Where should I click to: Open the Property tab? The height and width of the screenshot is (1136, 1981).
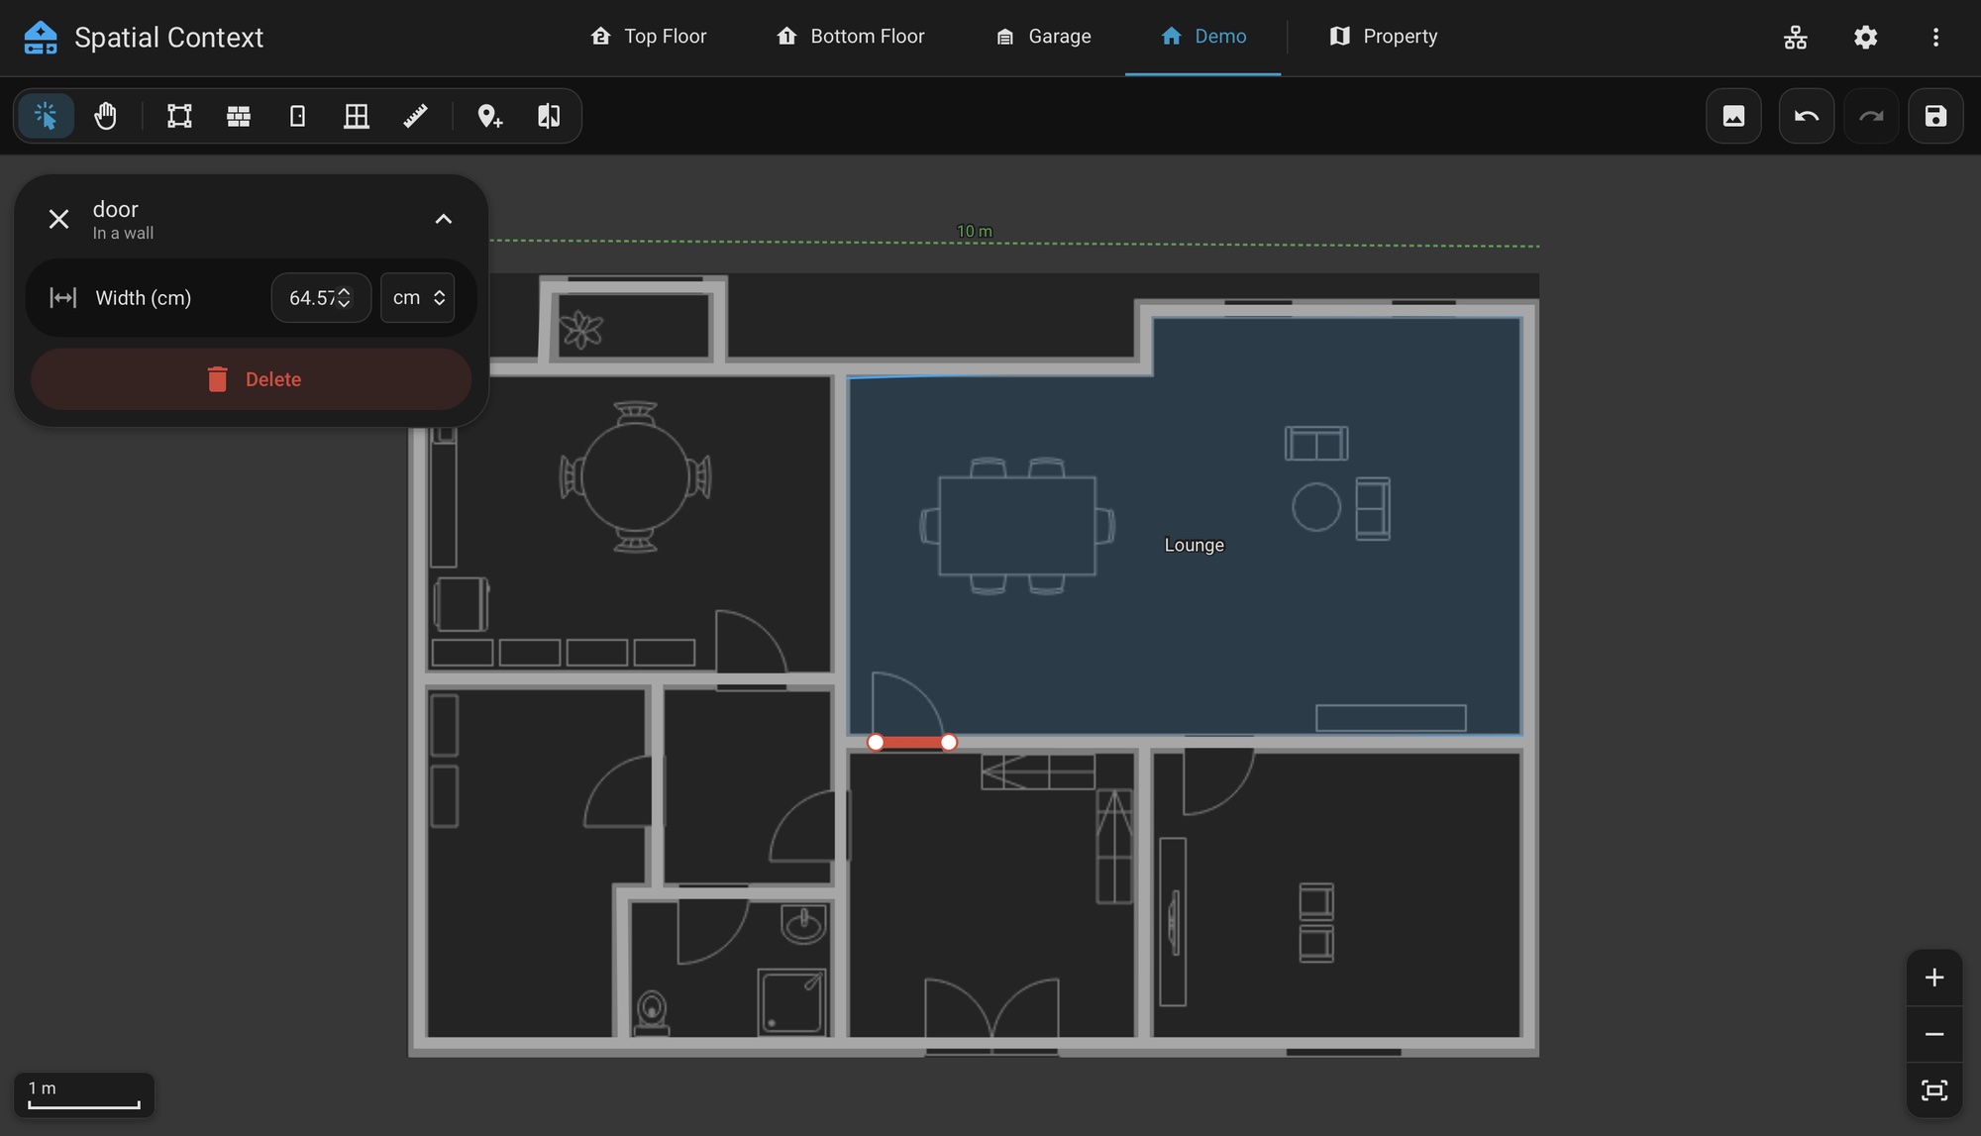coord(1383,37)
